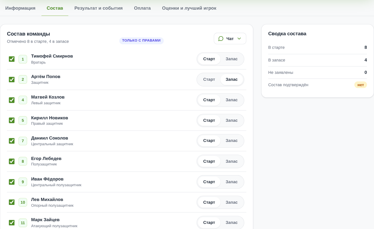Click the Отмечено 8 в старте summary text
Viewport: 374px width, 229px height.
[x=38, y=42]
